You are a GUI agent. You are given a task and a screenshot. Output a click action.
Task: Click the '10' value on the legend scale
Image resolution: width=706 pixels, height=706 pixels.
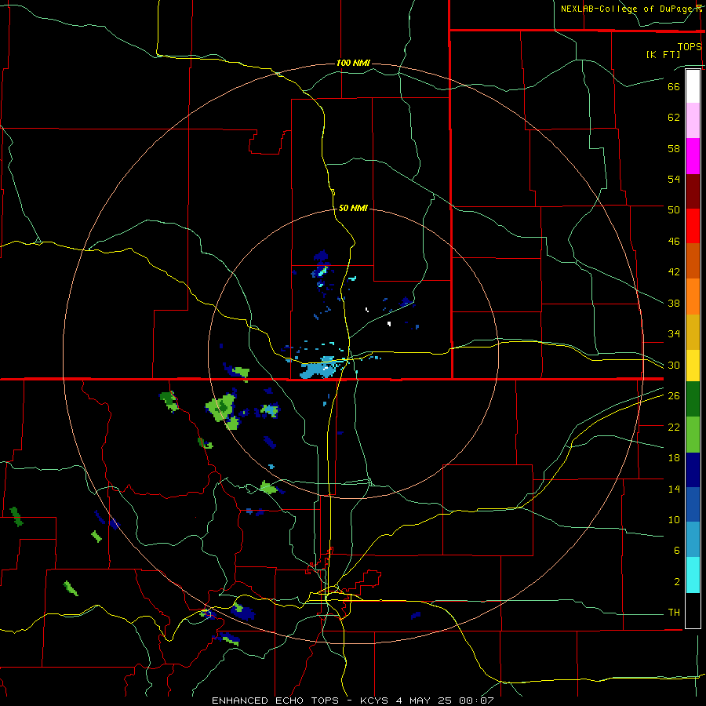pyautogui.click(x=674, y=520)
